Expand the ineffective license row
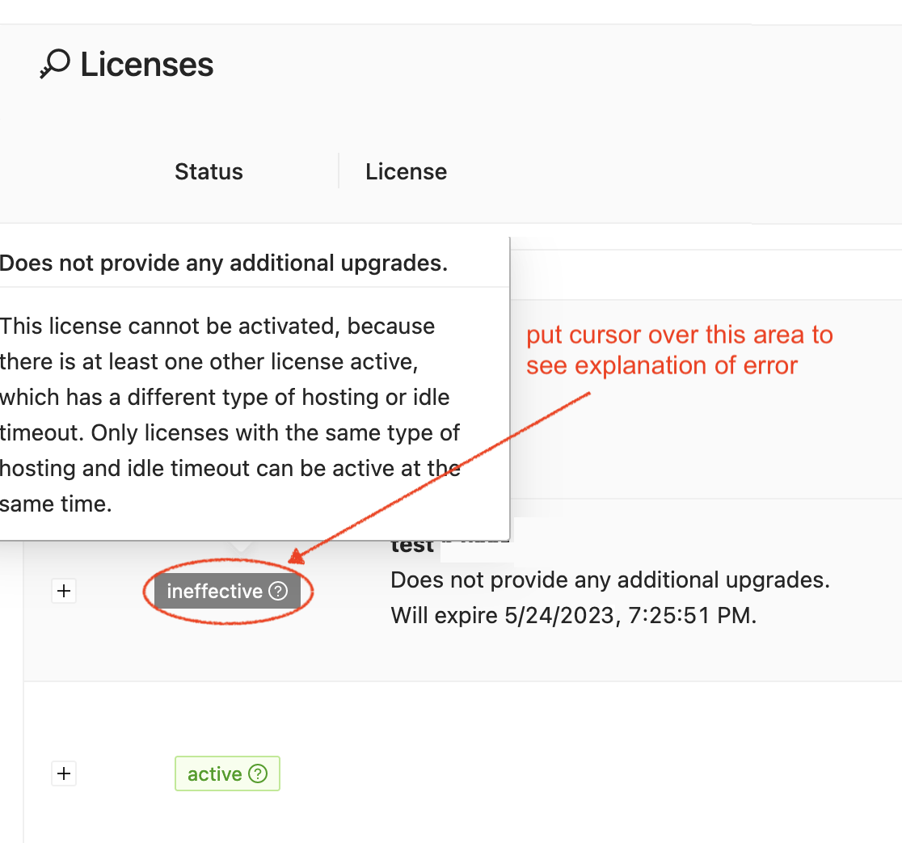Image resolution: width=902 pixels, height=843 pixels. tap(64, 591)
